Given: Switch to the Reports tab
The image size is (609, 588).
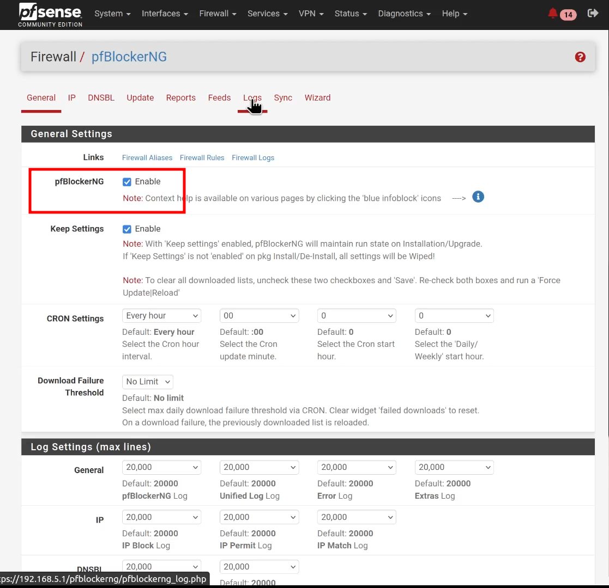Looking at the screenshot, I should 180,98.
